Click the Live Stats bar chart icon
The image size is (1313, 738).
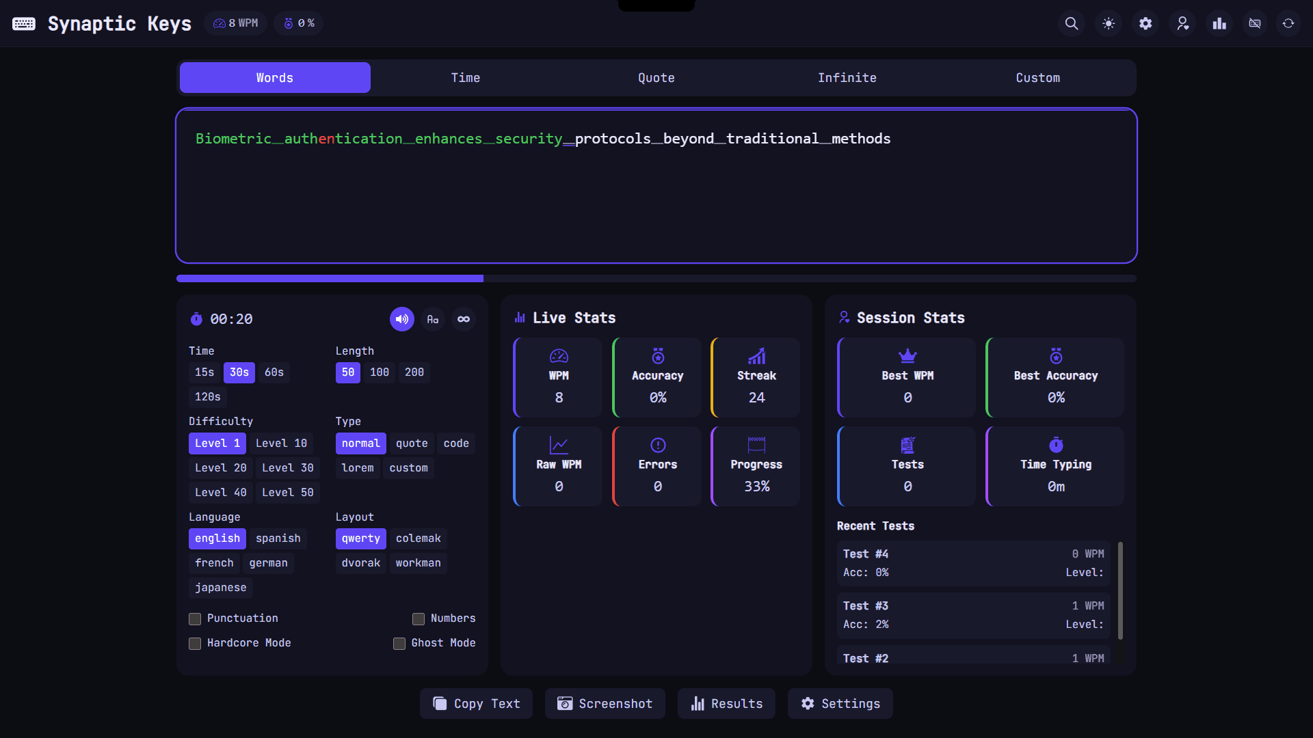(x=520, y=318)
